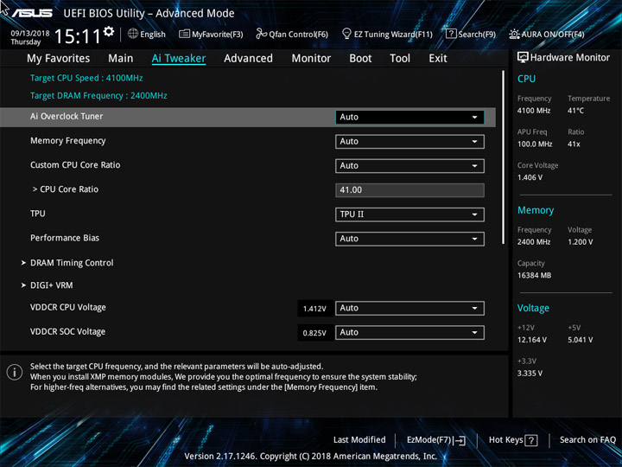622x467 pixels.
Task: Click the Ai Overclock Tuner row label
Action: click(67, 117)
